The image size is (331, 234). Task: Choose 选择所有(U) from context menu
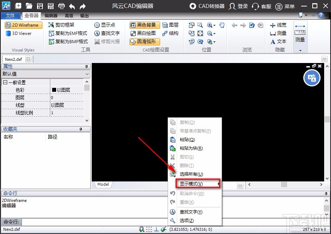pos(195,174)
